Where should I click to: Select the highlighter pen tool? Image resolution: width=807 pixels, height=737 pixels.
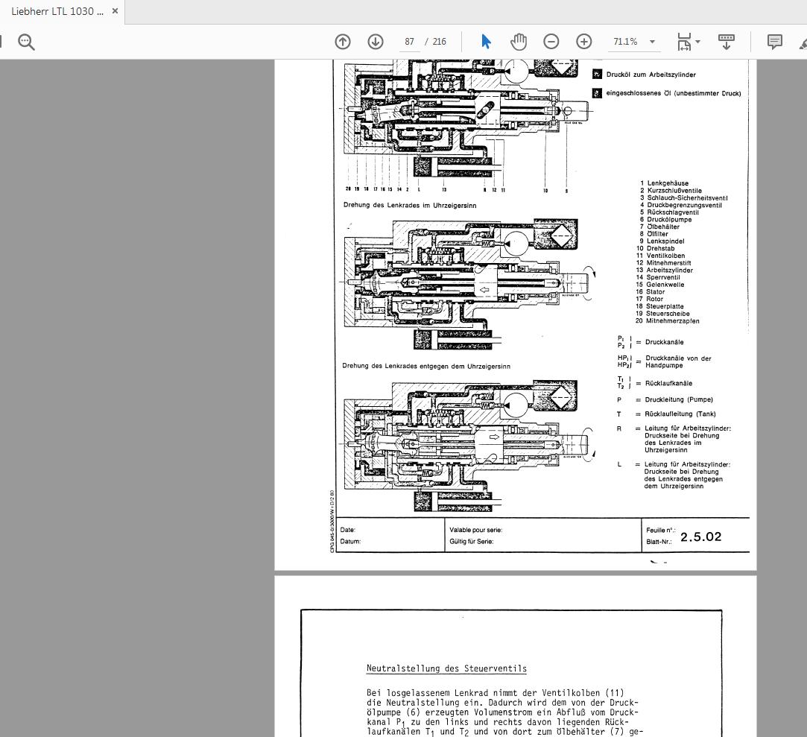tap(803, 44)
